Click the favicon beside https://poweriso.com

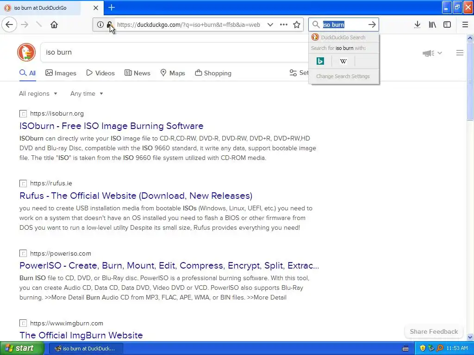tap(23, 254)
